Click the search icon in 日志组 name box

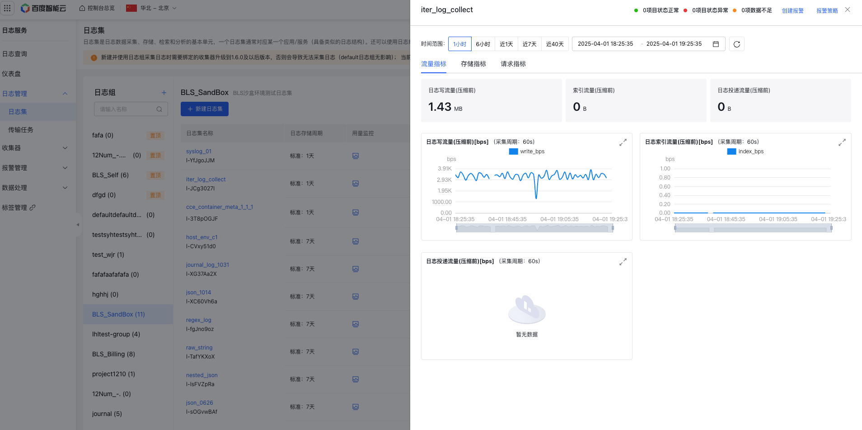click(159, 109)
